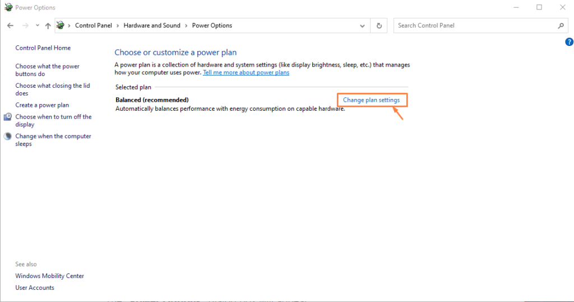Expand the chevron after Control Panel breadcrumb
574x302 pixels.
coord(118,26)
